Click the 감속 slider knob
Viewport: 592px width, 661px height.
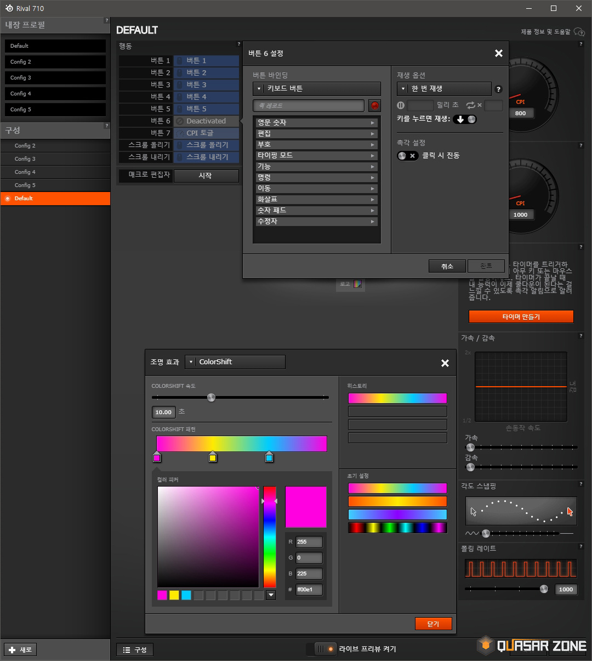(470, 467)
